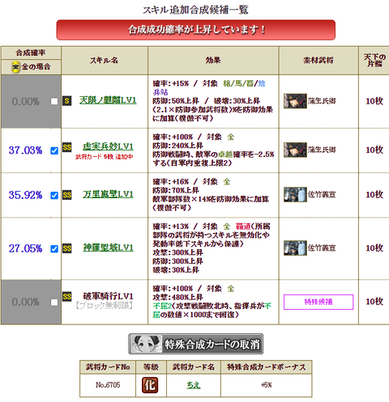
Task: Open the 万里嵐壁LV1 skill link
Action: 108,194
